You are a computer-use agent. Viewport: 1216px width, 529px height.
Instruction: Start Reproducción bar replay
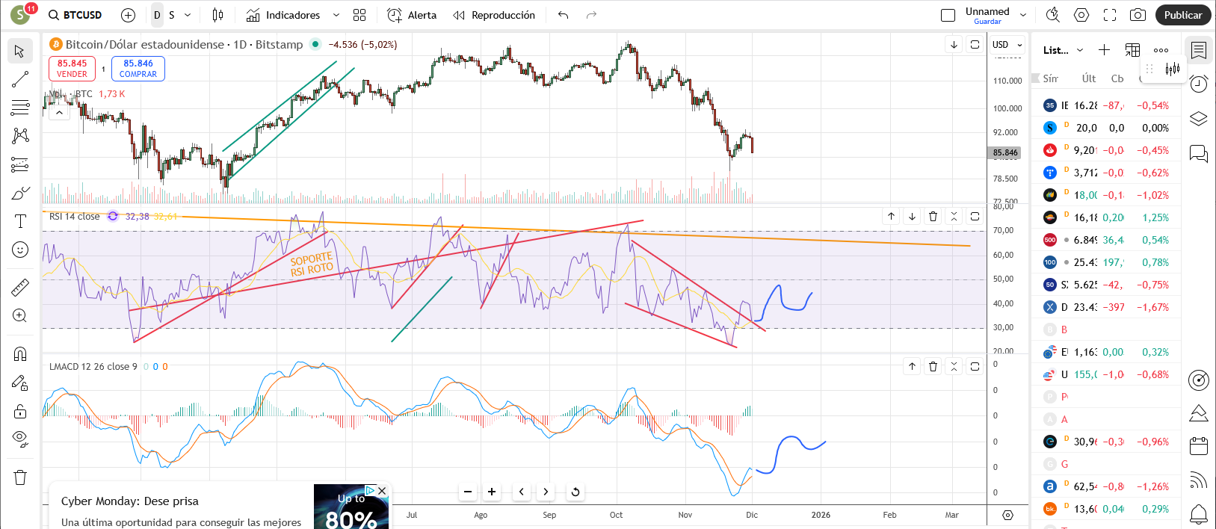[494, 15]
